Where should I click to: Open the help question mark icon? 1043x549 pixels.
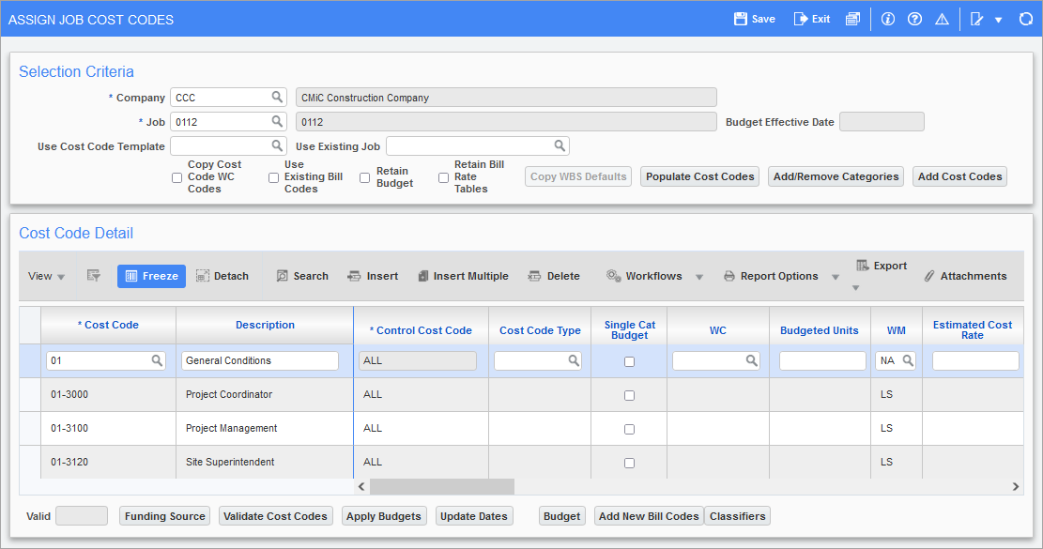914,19
